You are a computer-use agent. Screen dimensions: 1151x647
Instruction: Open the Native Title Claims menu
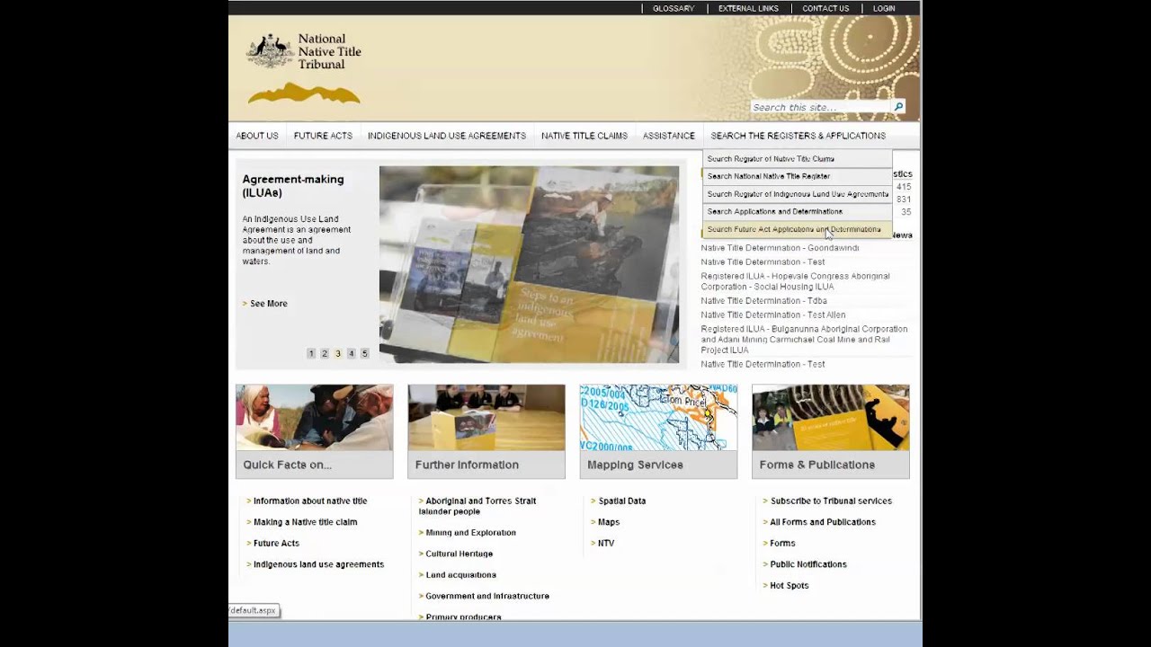[x=584, y=136]
